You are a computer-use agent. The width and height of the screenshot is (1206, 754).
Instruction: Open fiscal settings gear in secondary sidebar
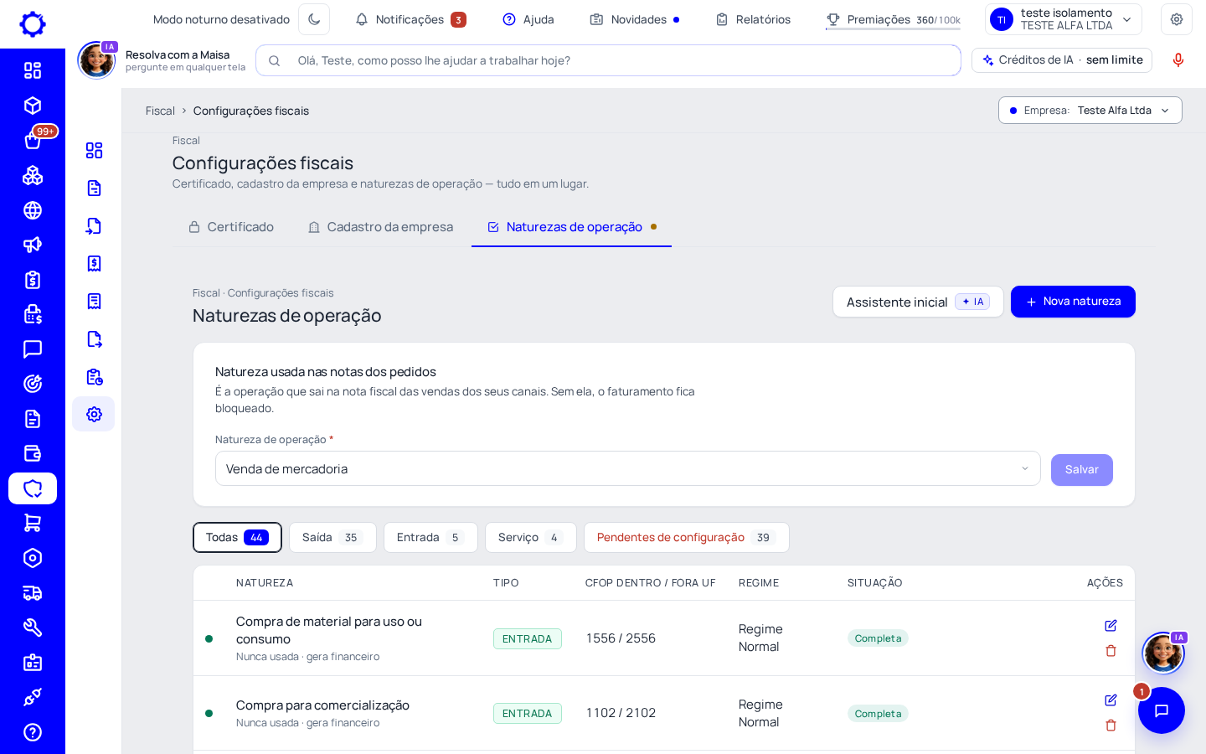click(94, 414)
